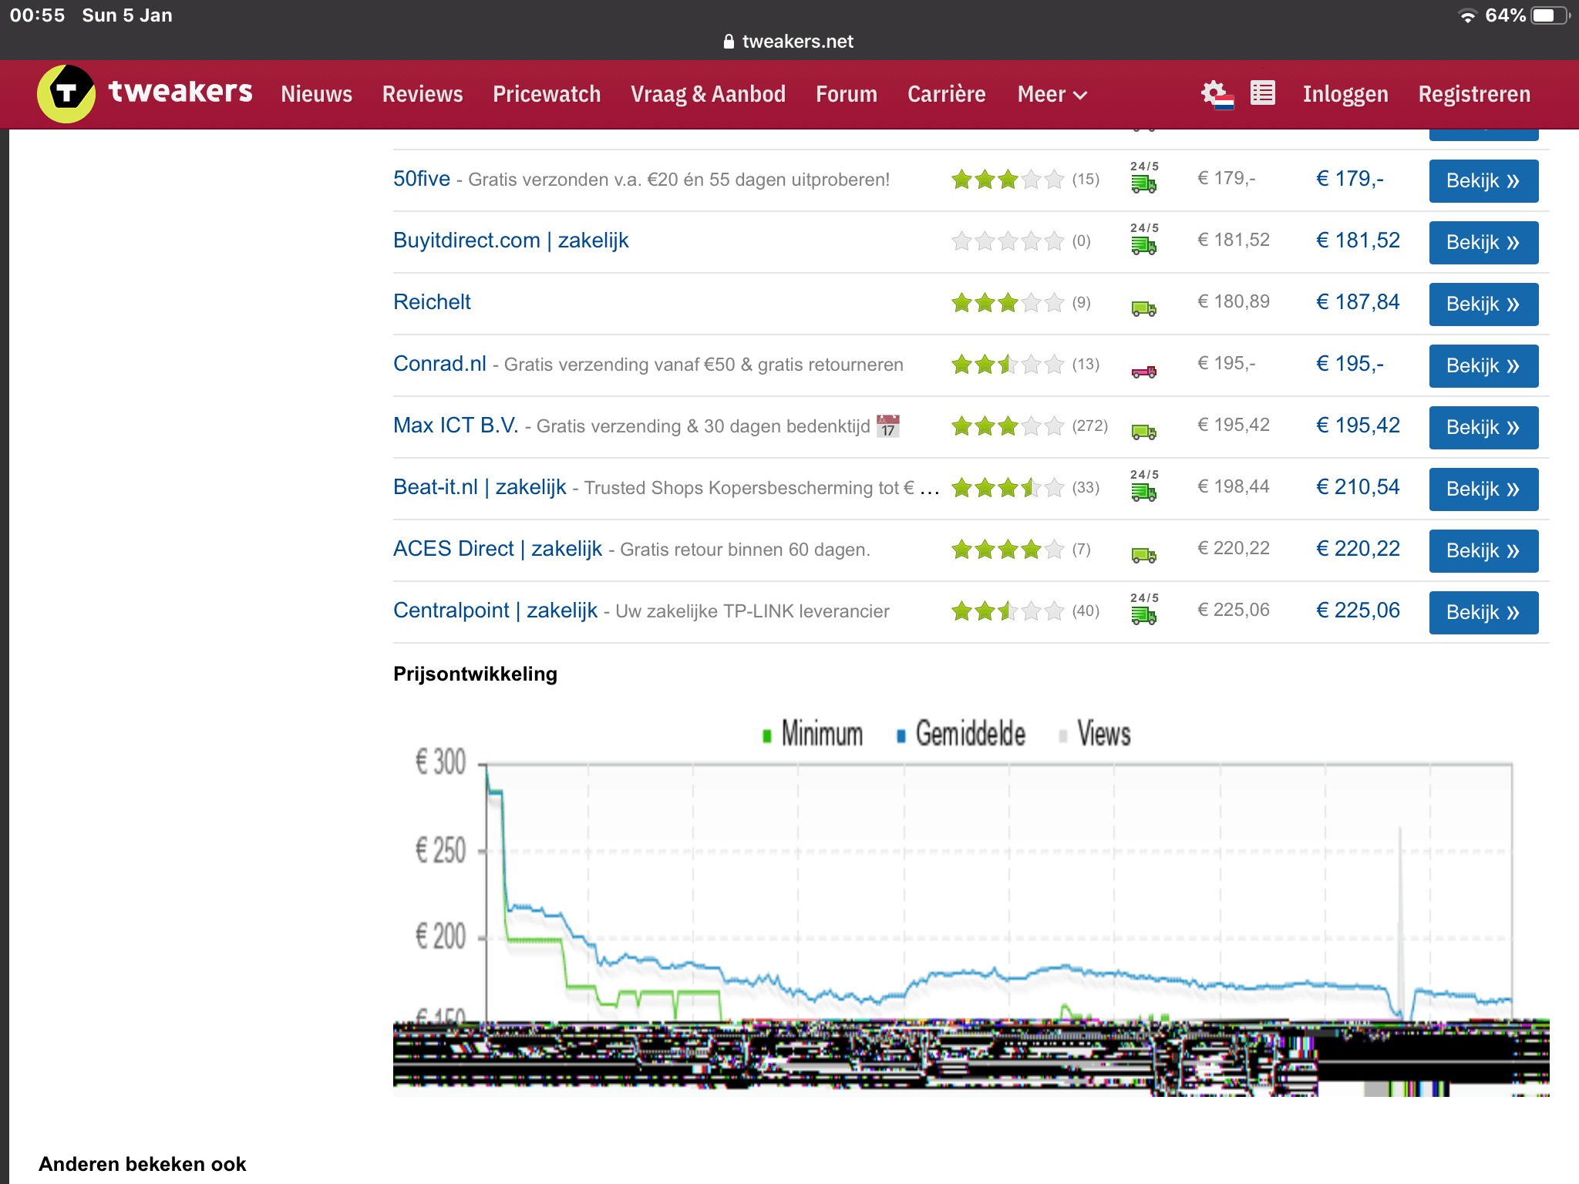The height and width of the screenshot is (1184, 1579).
Task: Click the tweakers logo icon
Action: (66, 93)
